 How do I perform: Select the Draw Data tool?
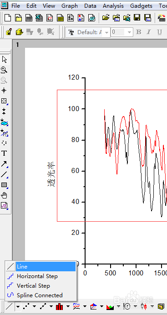tap(4, 142)
